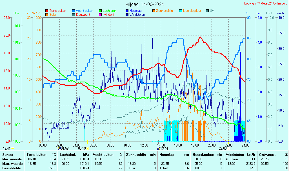Click the cyan Neerslagduur legend square

181,11
